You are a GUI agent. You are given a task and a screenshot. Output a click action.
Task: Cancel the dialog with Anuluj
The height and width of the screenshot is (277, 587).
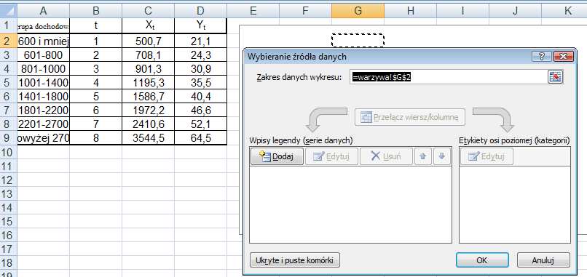(x=543, y=260)
